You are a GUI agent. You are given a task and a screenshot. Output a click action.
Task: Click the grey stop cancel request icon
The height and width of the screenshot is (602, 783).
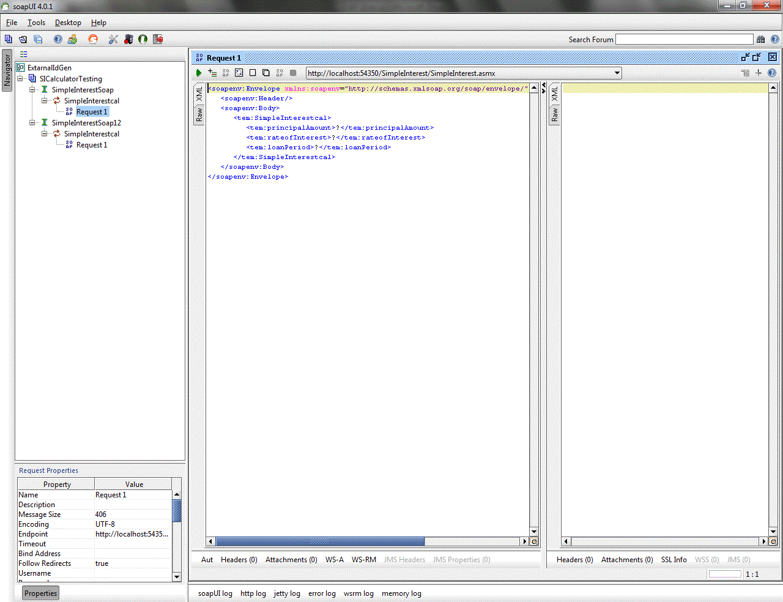click(293, 73)
